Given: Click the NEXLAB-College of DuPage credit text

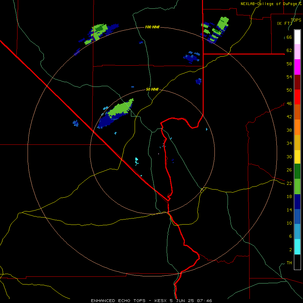Looking at the screenshot, I should (x=271, y=4).
